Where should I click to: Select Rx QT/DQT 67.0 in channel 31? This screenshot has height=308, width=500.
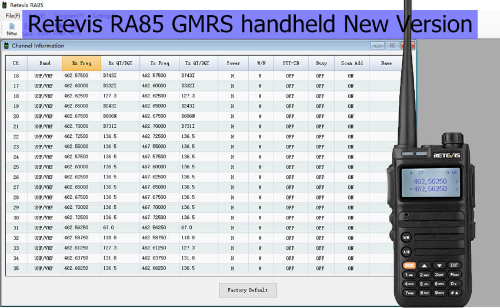point(120,228)
